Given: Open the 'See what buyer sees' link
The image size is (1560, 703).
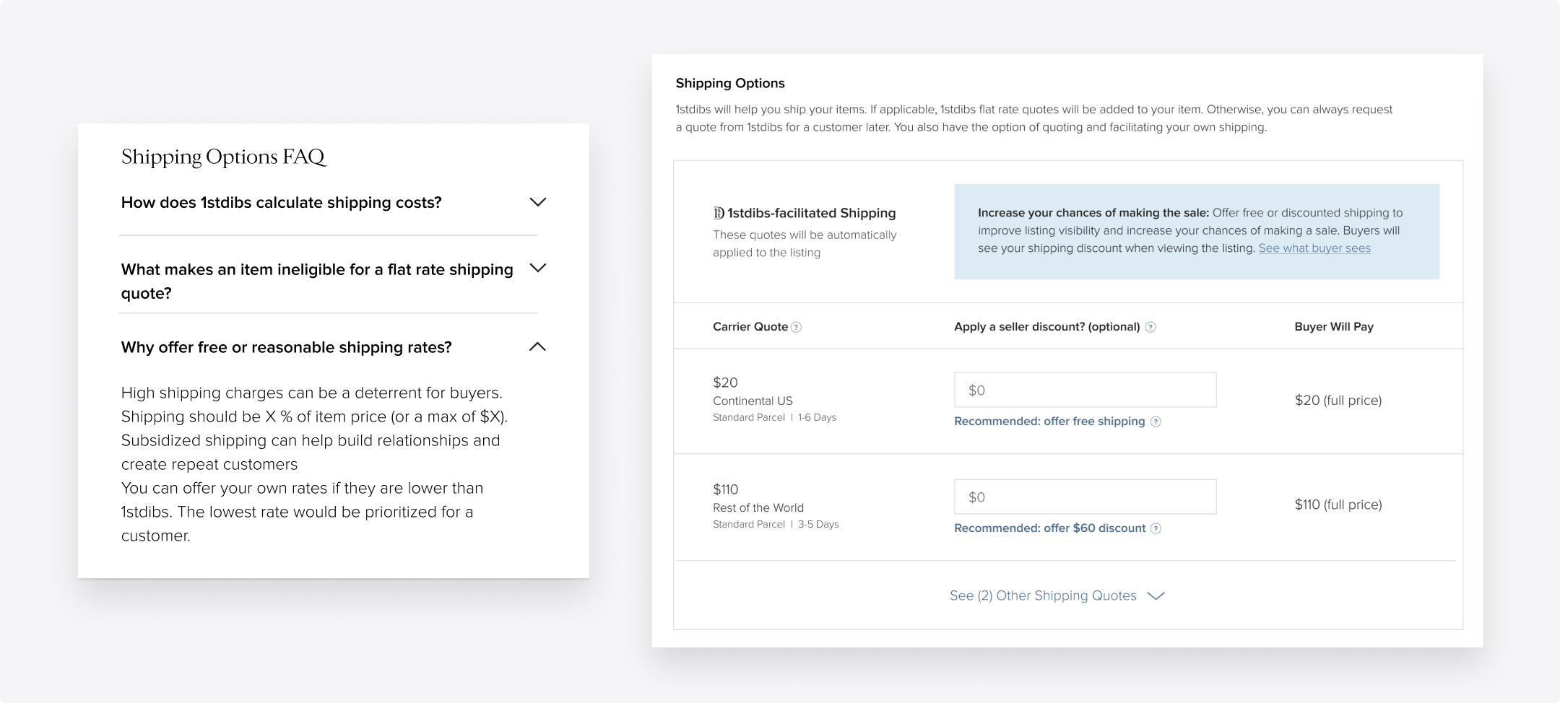Looking at the screenshot, I should point(1314,248).
